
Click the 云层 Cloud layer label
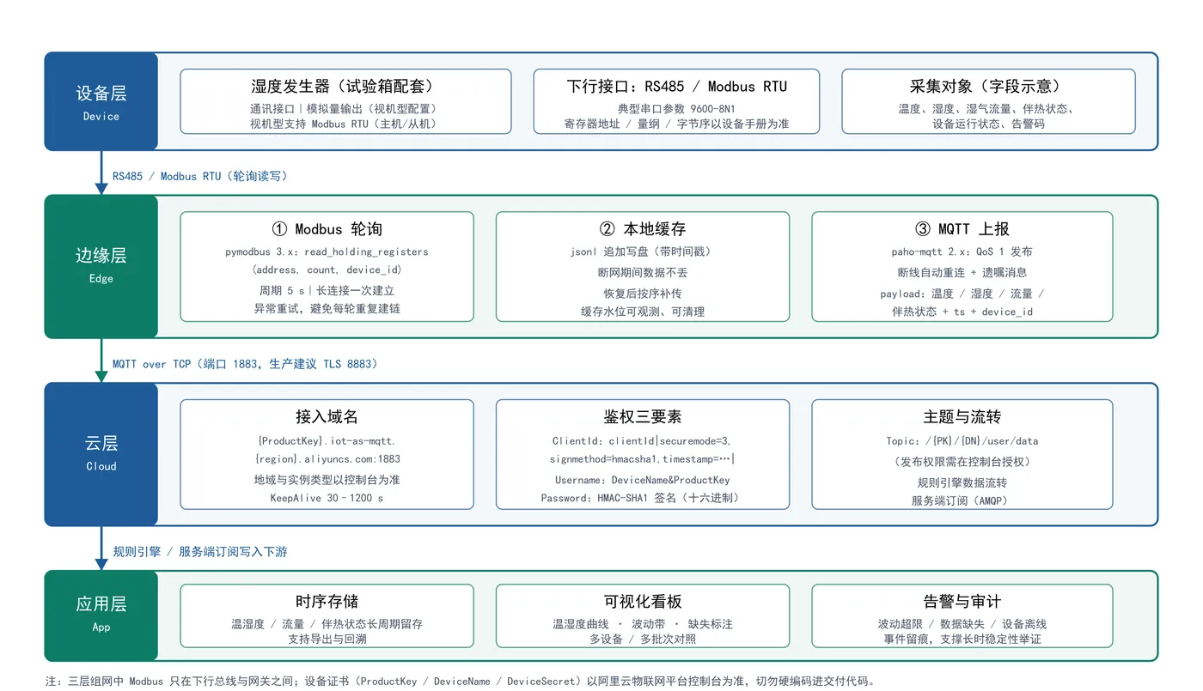pos(101,454)
